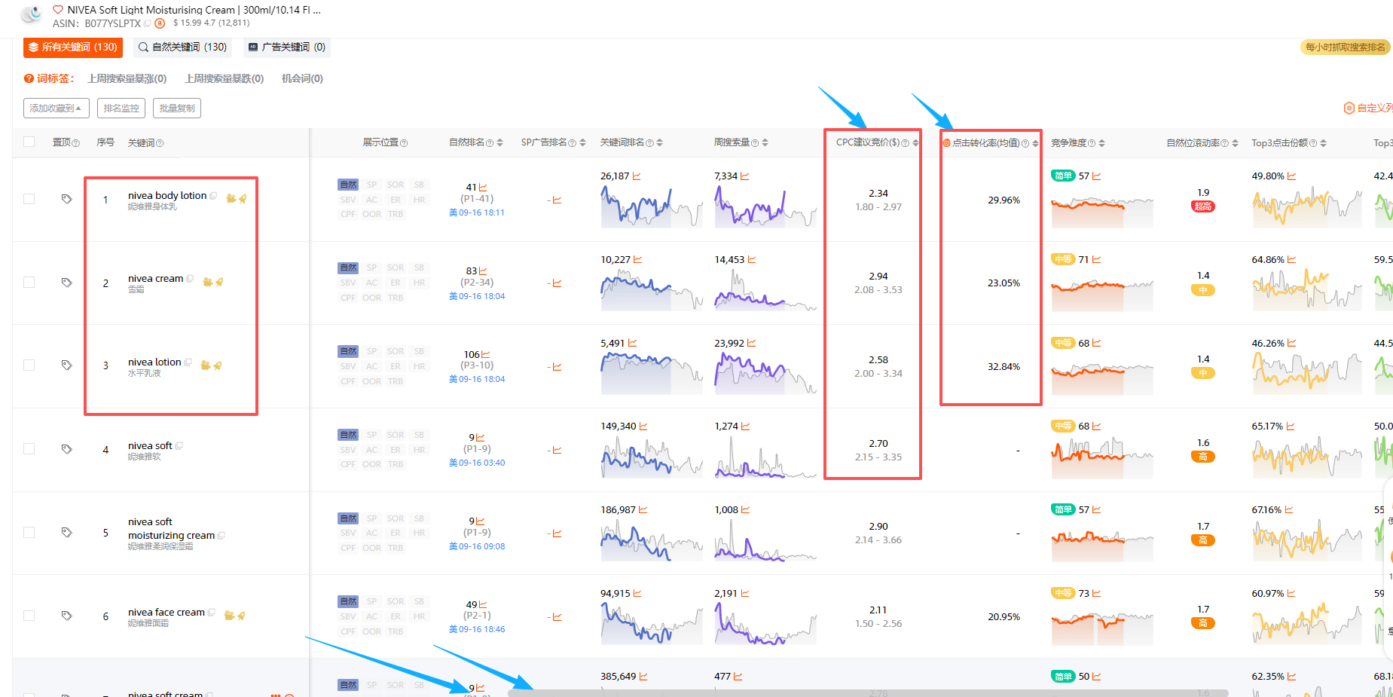The height and width of the screenshot is (697, 1393).
Task: Click the help icon beside 关键词 header
Action: 160,143
